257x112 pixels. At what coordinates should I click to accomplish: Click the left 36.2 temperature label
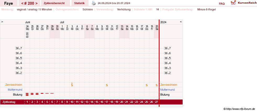pos(19,73)
